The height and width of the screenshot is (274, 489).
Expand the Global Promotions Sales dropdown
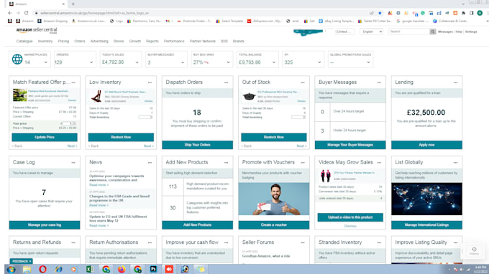[x=368, y=62]
